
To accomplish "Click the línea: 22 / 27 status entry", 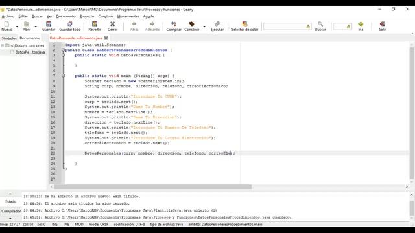I will tap(10, 225).
